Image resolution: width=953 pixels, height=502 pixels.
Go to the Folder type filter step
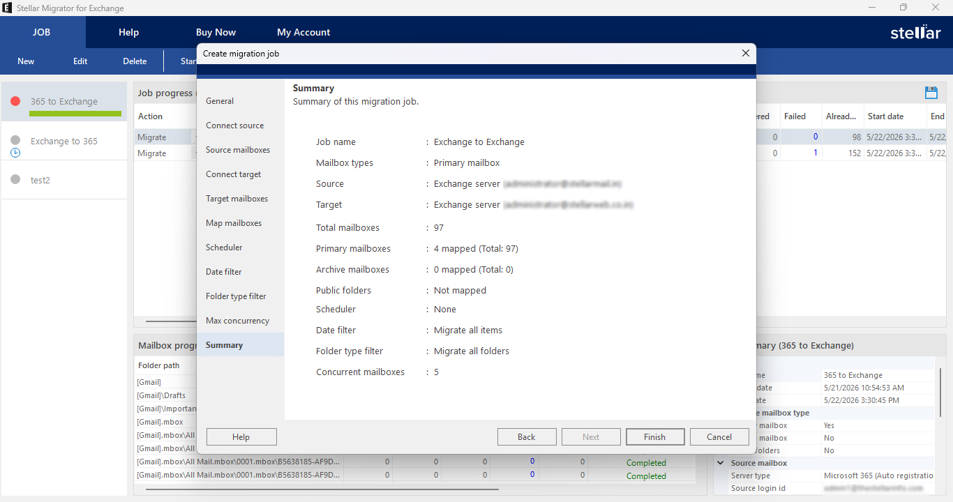[240, 296]
